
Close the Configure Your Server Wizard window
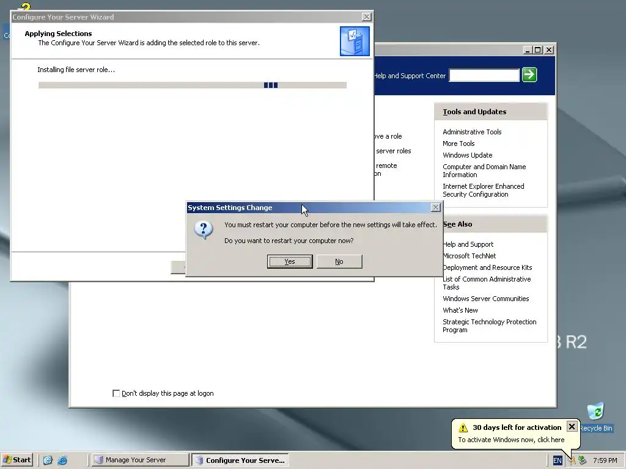(x=366, y=16)
